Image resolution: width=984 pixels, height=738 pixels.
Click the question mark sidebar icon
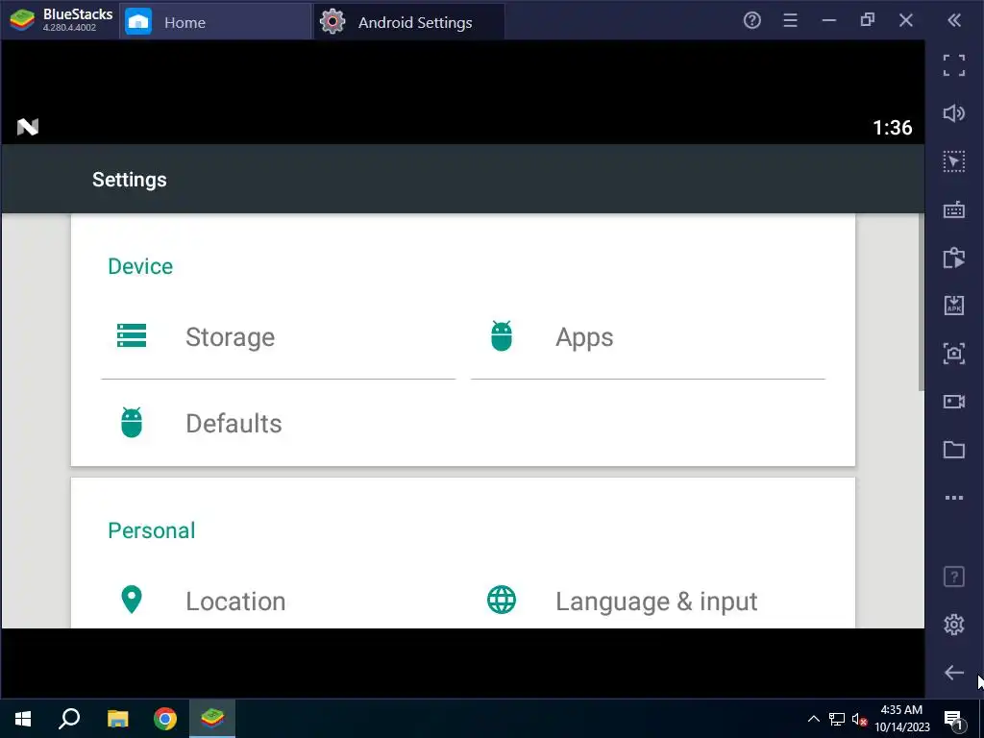[954, 577]
